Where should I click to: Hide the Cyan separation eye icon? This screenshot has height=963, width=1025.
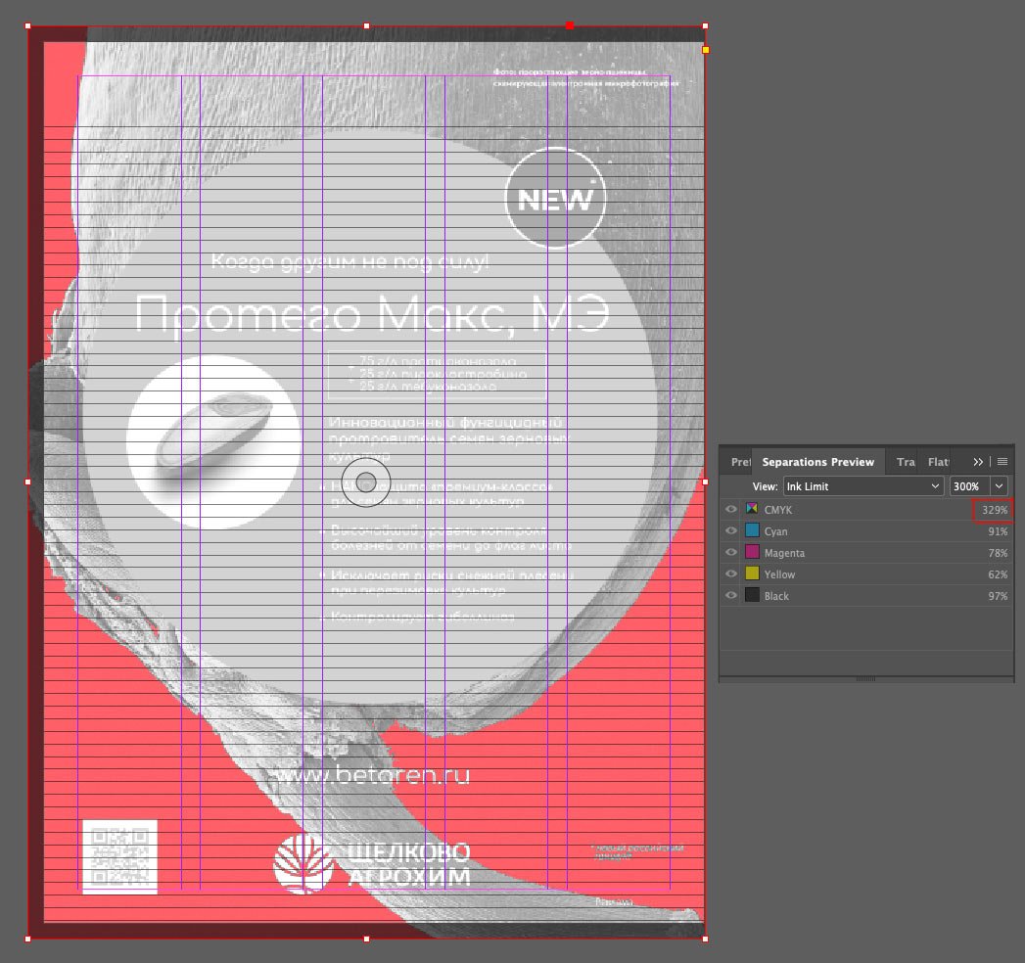coord(731,531)
